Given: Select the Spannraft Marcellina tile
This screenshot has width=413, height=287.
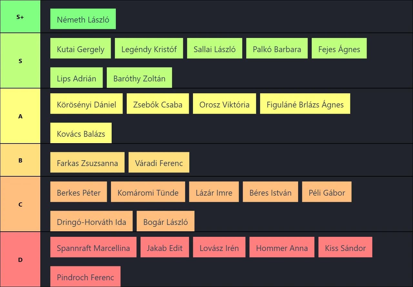Looking at the screenshot, I should point(93,247).
